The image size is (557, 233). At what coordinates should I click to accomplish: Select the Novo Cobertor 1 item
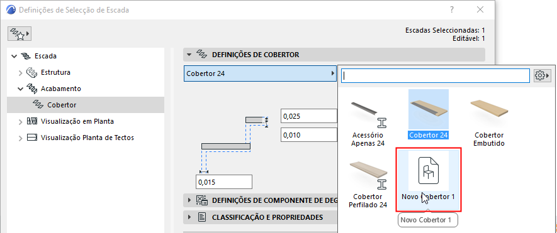(429, 180)
